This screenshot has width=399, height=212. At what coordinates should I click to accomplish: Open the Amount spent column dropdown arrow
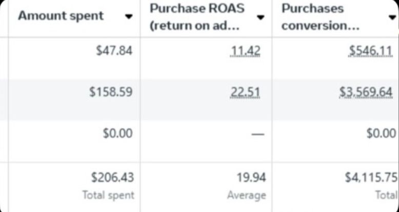pos(128,16)
